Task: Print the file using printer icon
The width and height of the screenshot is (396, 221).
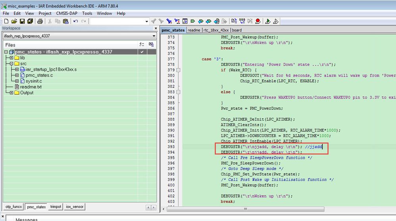Action: 40,21
